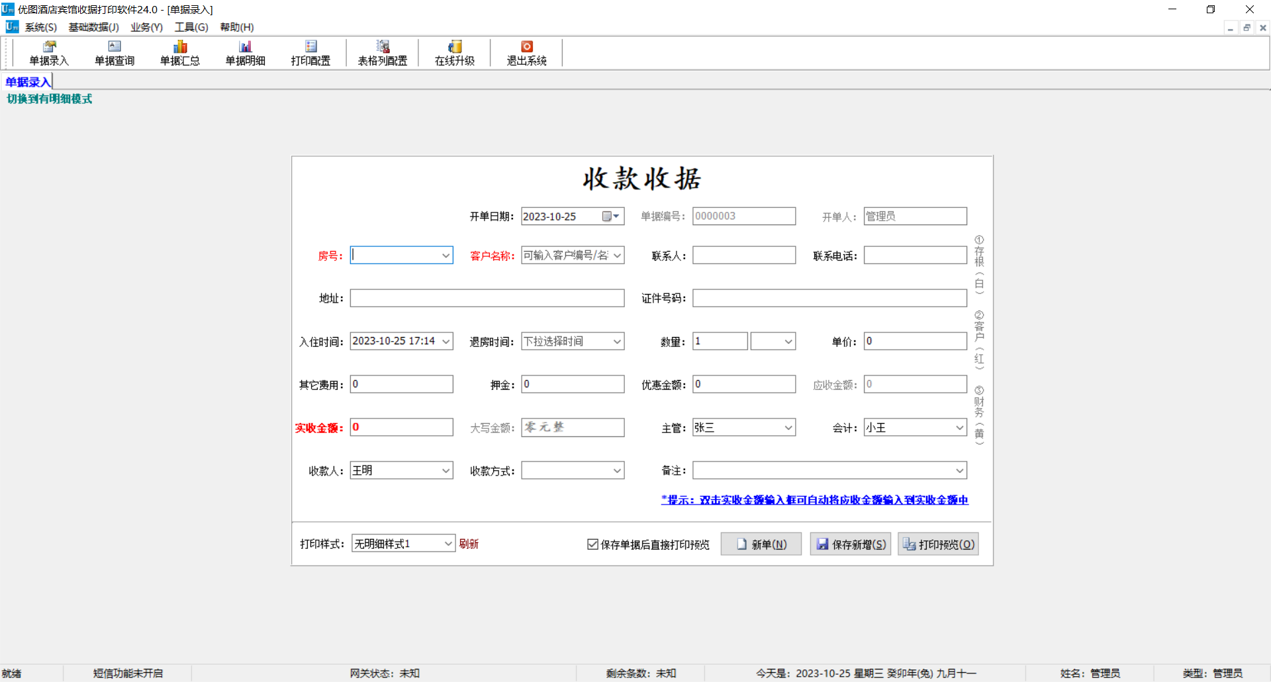Image resolution: width=1271 pixels, height=682 pixels.
Task: Click the 切换到有明细模式 link
Action: click(48, 99)
